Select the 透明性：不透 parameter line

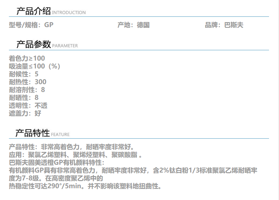[x=28, y=106]
